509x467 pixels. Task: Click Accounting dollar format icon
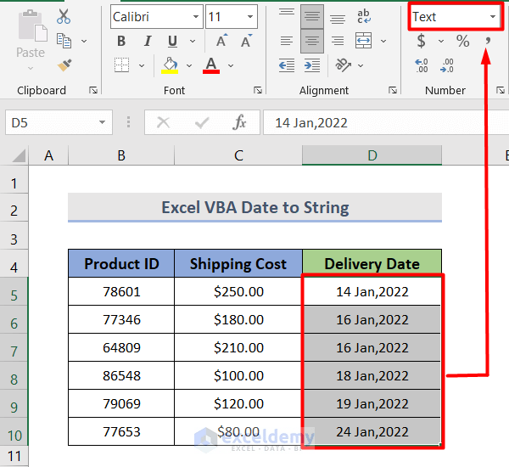point(421,41)
